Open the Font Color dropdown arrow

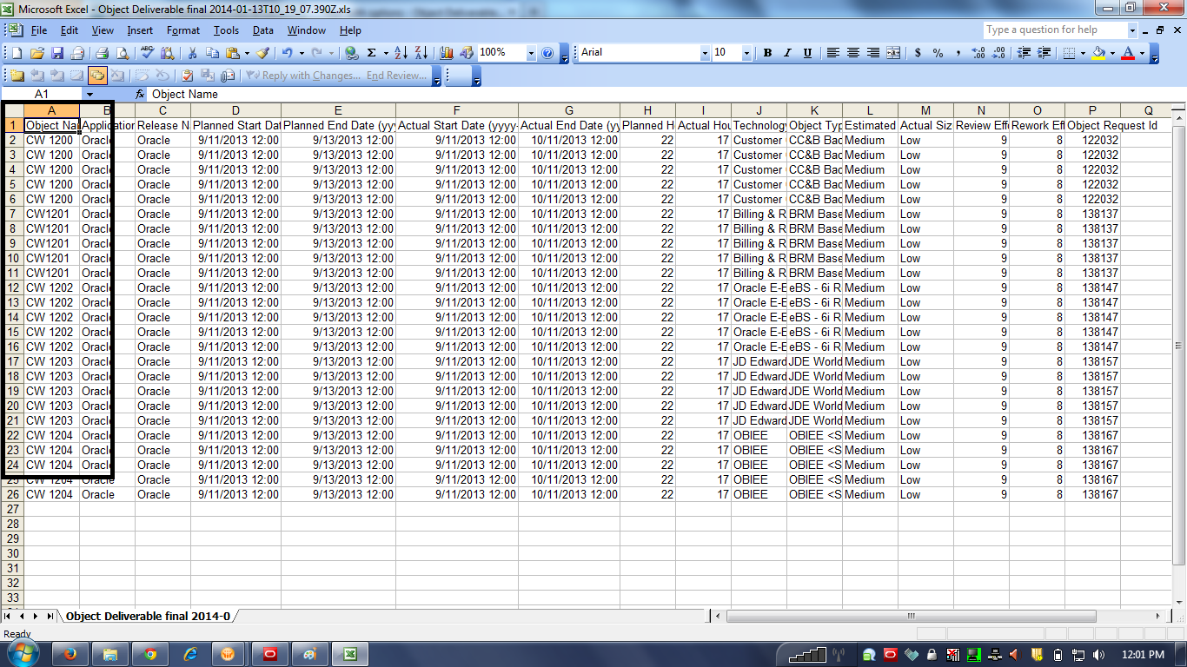tap(1142, 53)
